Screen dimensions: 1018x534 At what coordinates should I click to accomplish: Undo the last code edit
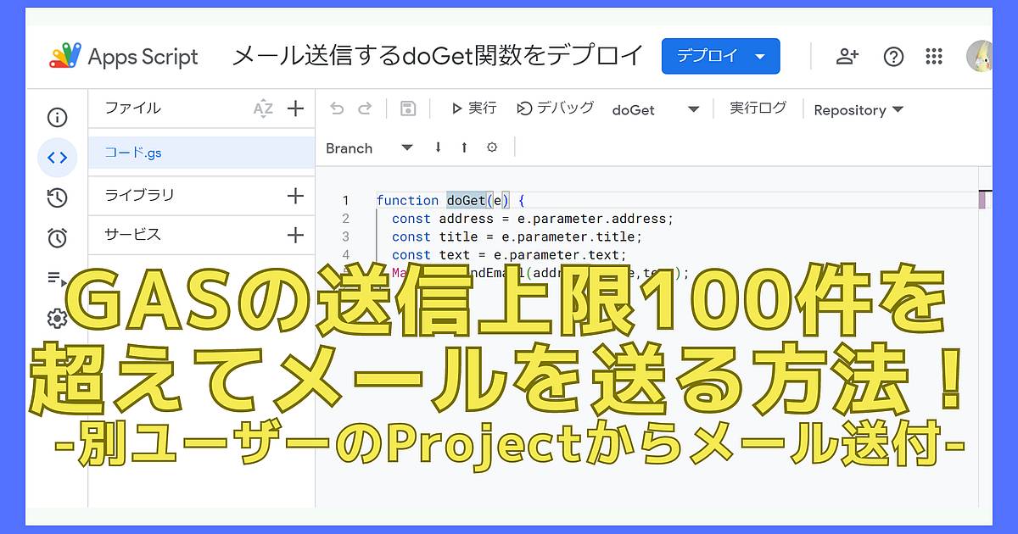tap(338, 108)
